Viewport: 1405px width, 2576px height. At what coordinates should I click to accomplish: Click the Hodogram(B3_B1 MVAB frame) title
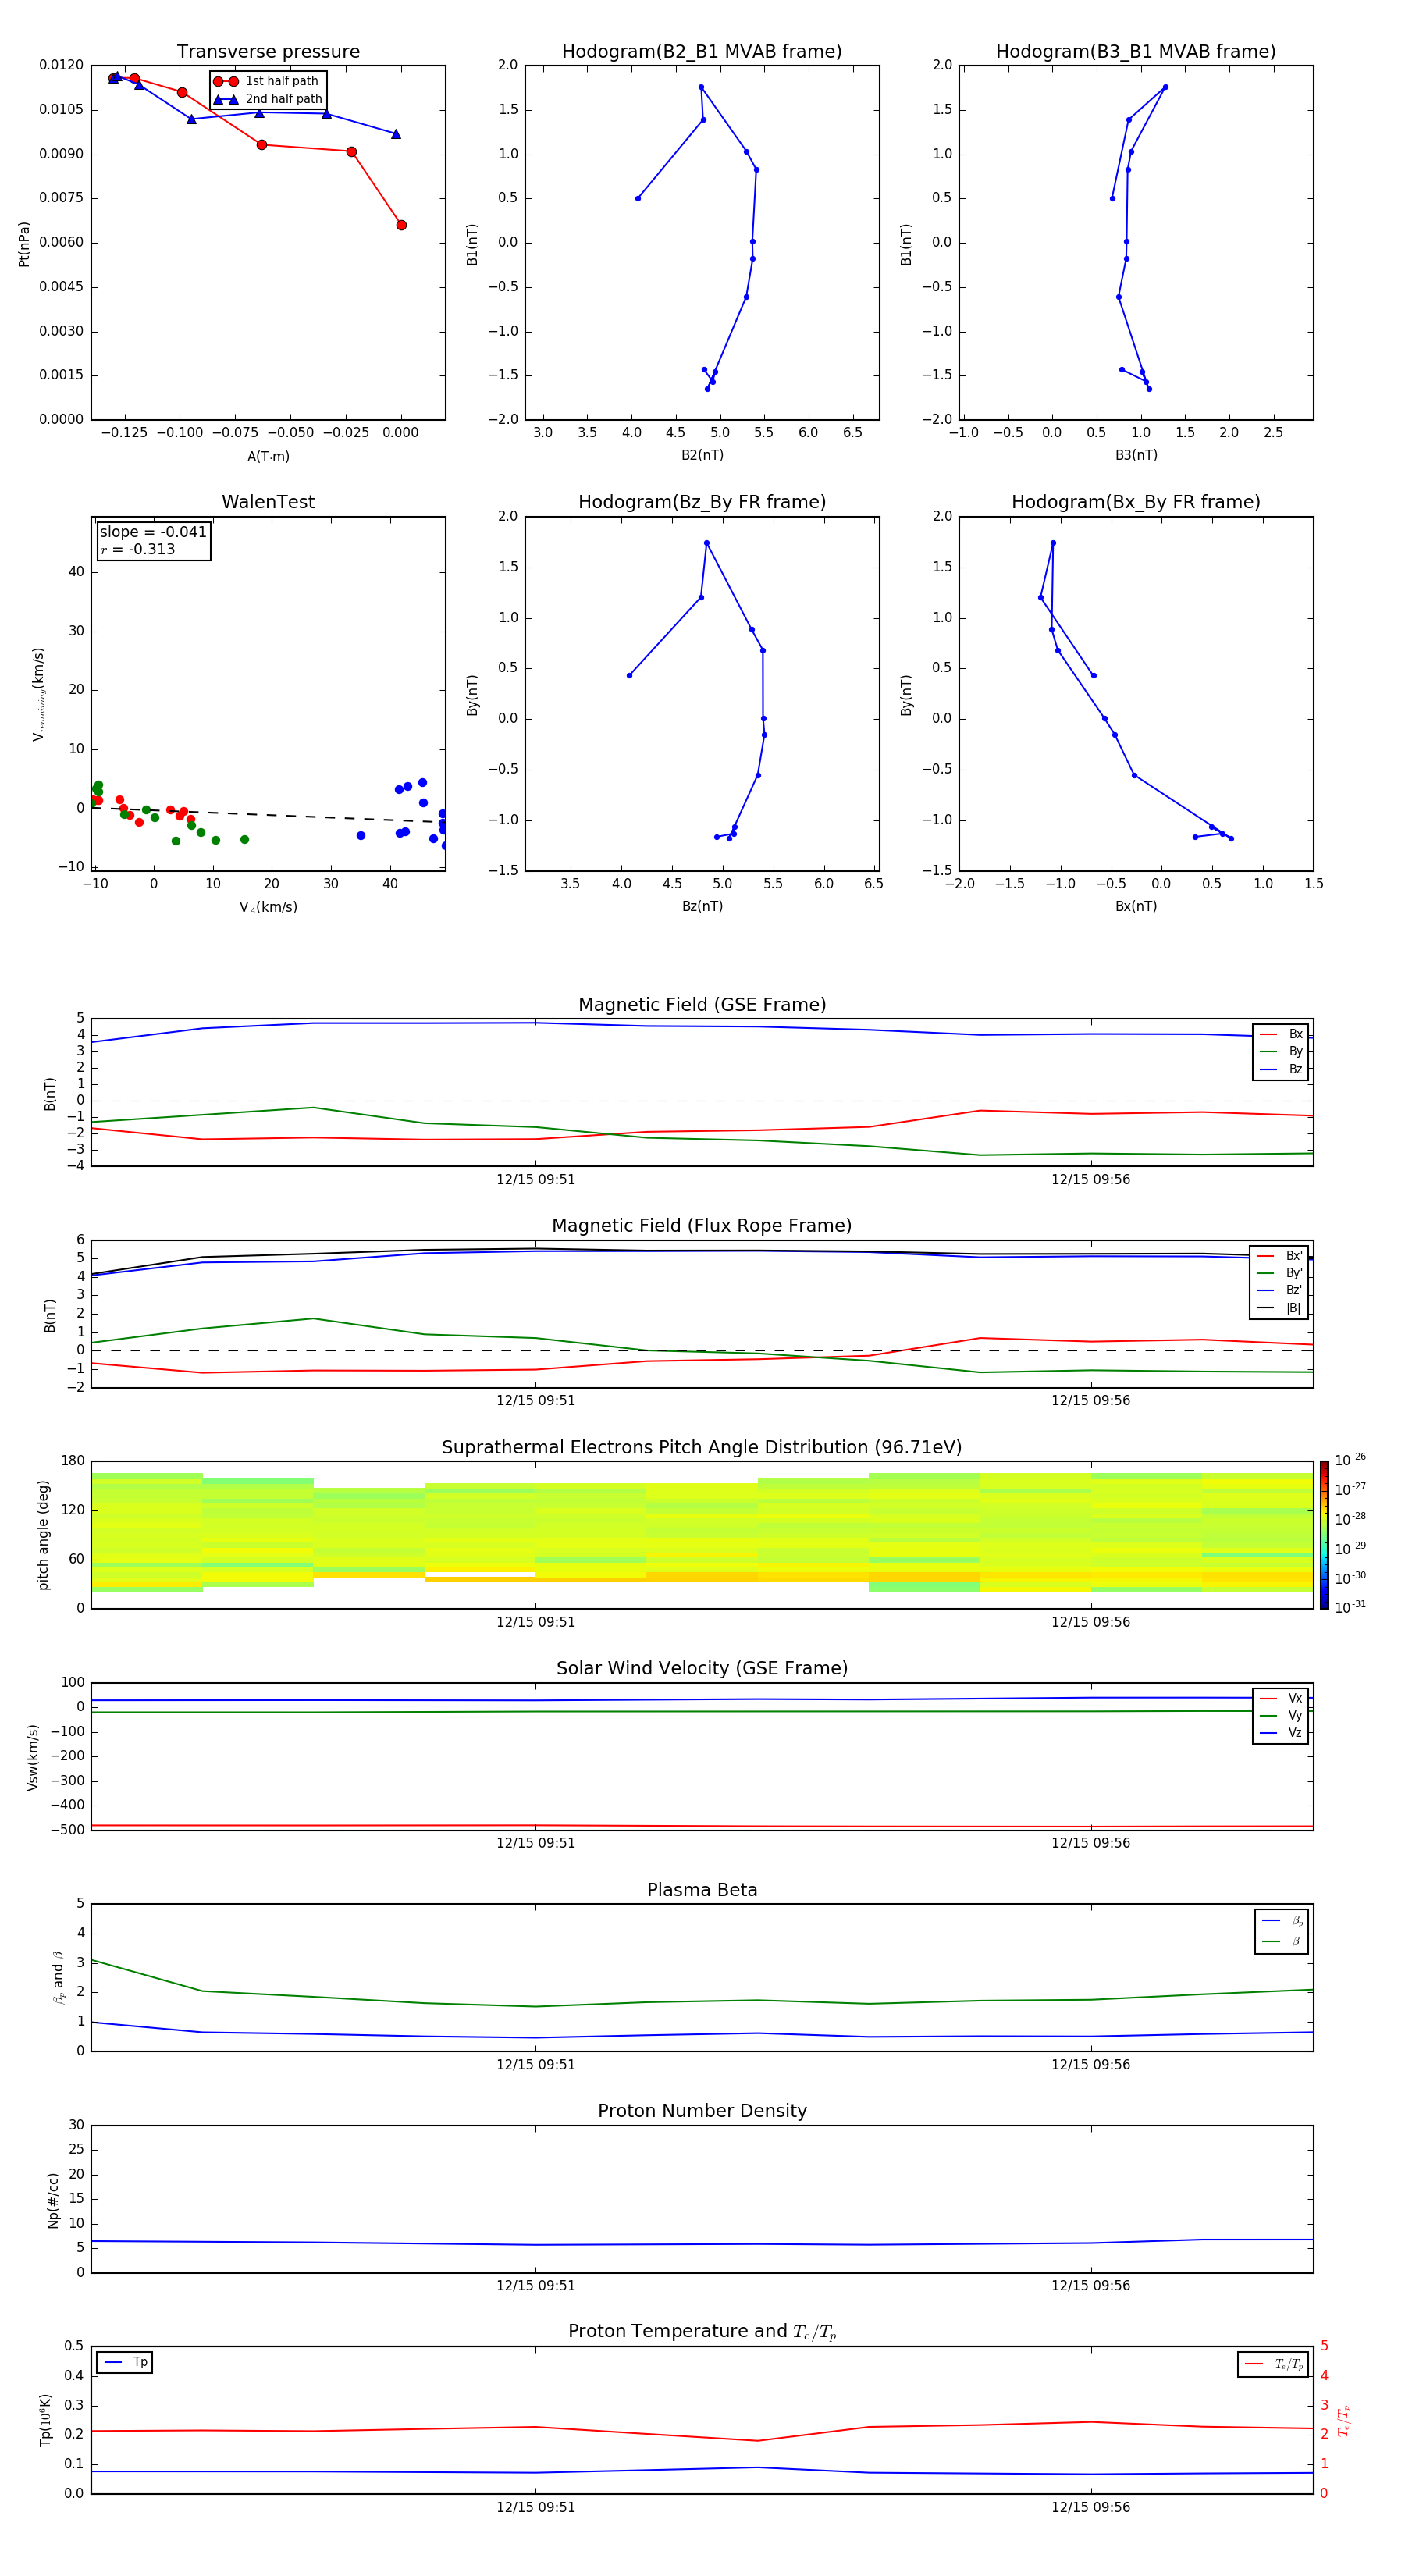click(1136, 51)
